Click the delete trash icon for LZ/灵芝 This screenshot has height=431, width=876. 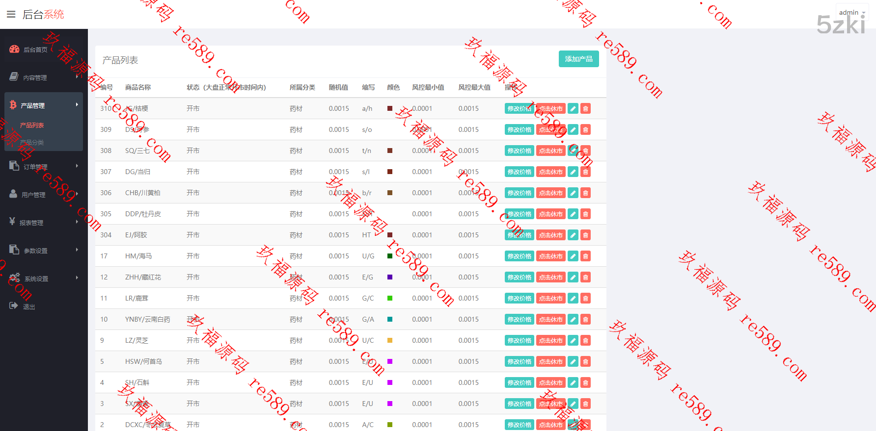click(585, 340)
